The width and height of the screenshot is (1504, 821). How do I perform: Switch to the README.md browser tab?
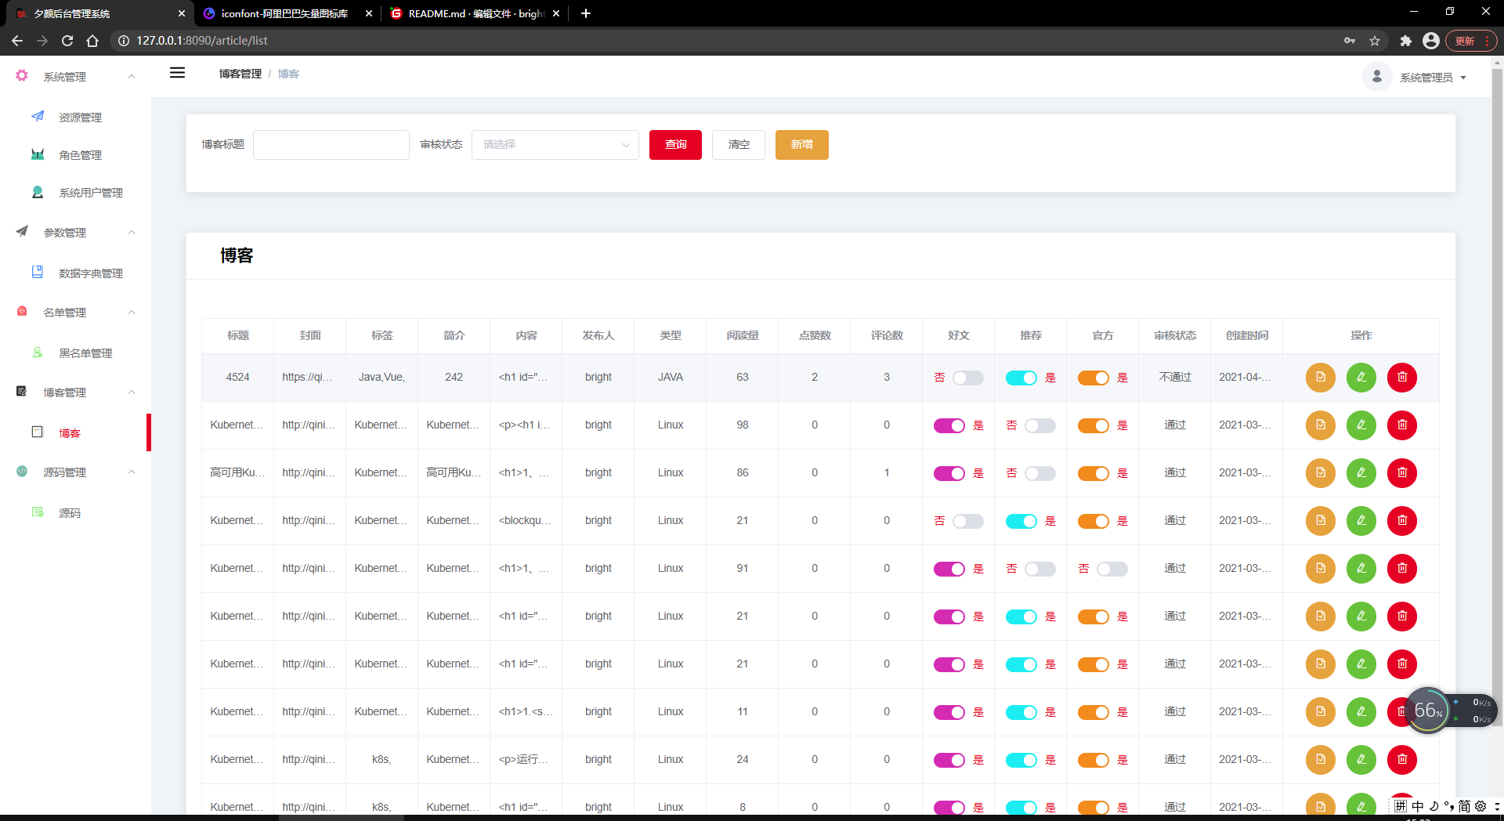pyautogui.click(x=475, y=13)
